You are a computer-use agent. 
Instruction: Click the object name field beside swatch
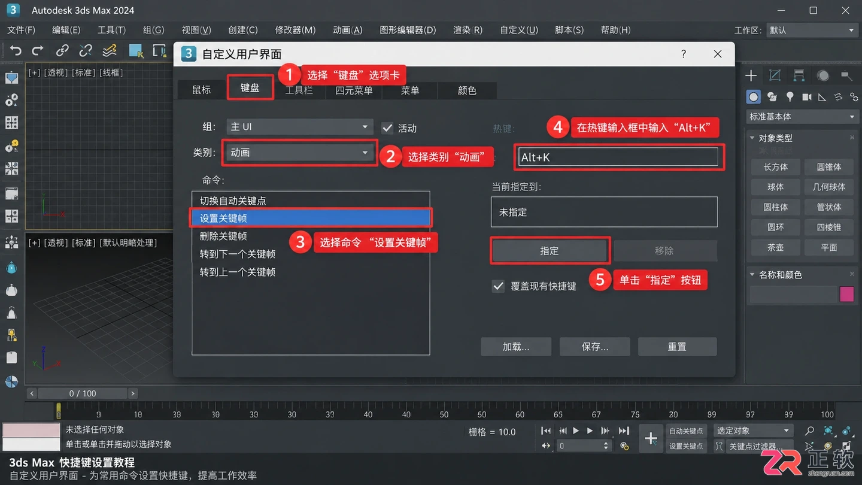[793, 294]
